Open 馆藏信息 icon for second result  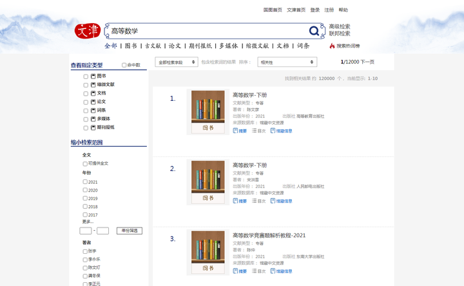pyautogui.click(x=273, y=201)
